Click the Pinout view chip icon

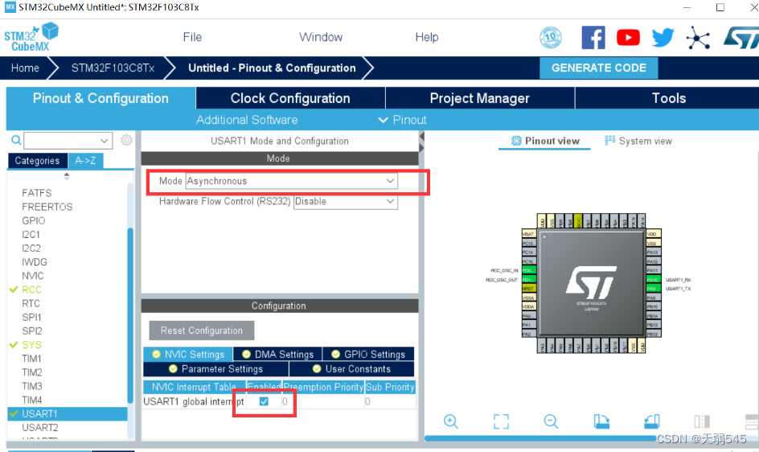[516, 141]
